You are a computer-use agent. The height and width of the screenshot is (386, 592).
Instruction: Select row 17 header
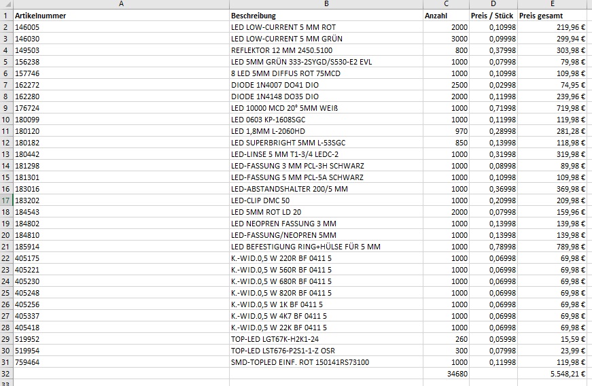(x=6, y=200)
